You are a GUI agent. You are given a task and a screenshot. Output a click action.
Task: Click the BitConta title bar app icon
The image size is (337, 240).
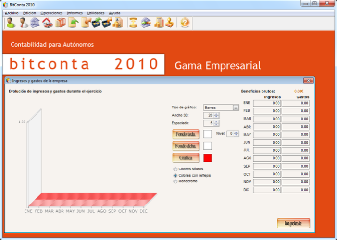5,5
